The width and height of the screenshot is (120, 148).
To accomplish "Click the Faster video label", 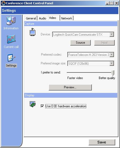I will tap(75, 78).
